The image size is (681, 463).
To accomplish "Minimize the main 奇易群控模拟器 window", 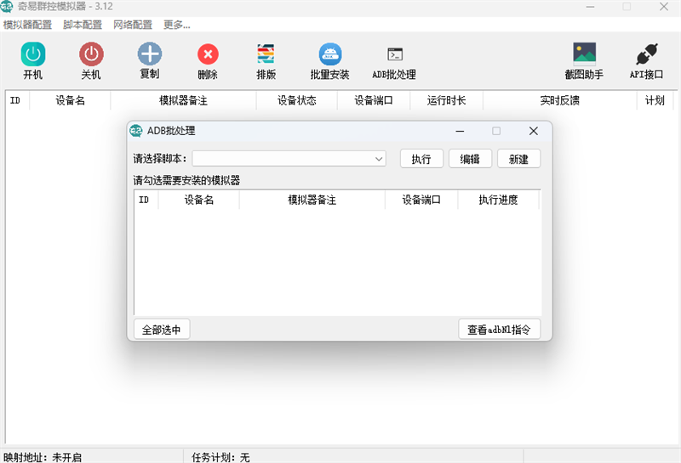I will pos(590,7).
